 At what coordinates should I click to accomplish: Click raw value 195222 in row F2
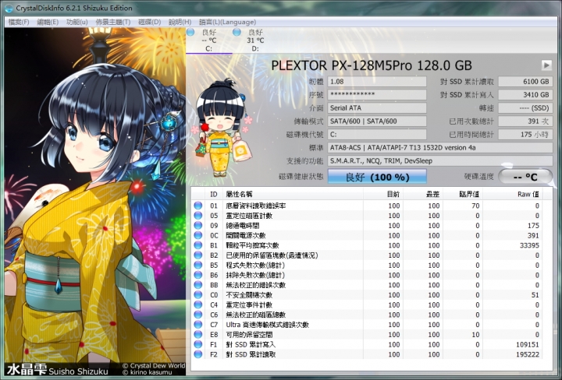coord(527,354)
